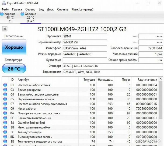164x146 pixels.
Task: Click the Число включений value 1 раз
Action: (x=151, y=54)
